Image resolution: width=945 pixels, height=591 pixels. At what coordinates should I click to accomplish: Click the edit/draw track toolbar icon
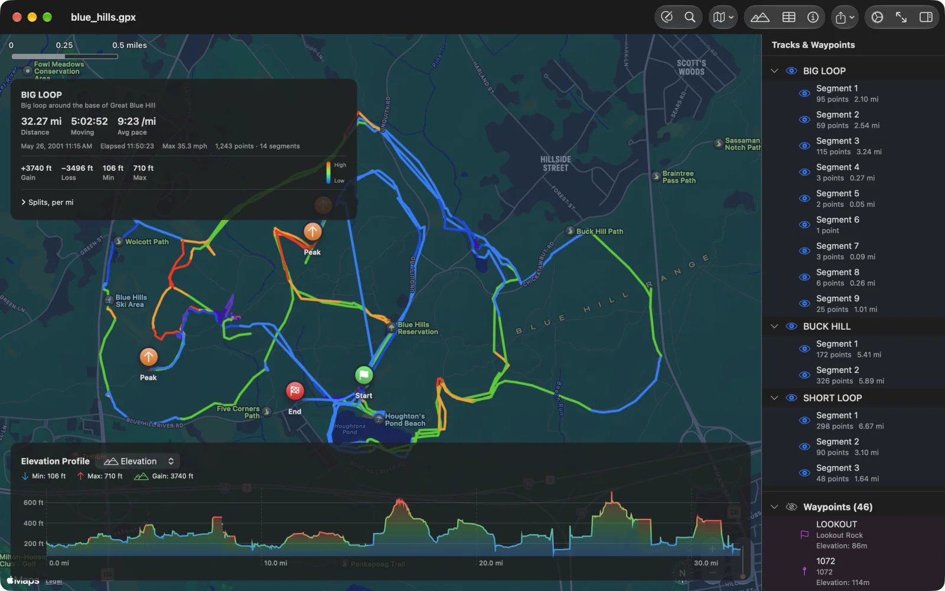point(667,17)
